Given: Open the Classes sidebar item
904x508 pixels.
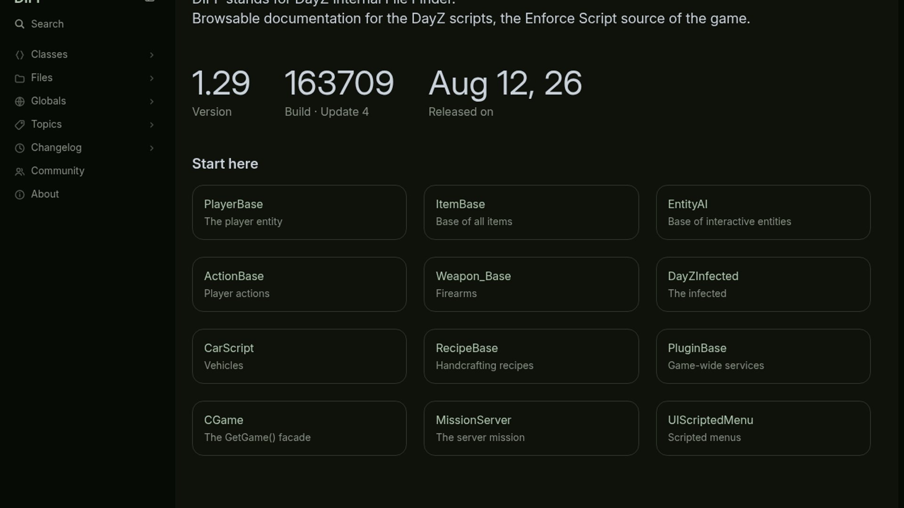Looking at the screenshot, I should click(85, 55).
